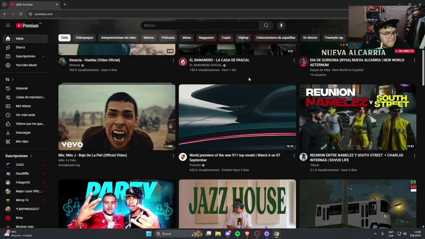This screenshot has width=425, height=239.
Task: Open Descargas in the sidebar
Action: tap(25, 133)
